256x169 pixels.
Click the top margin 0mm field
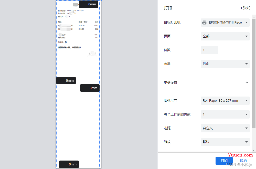tap(89, 4)
